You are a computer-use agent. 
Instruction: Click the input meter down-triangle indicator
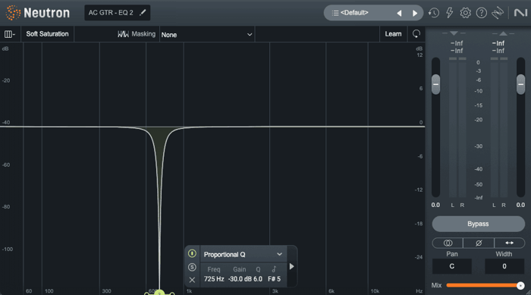click(x=454, y=33)
